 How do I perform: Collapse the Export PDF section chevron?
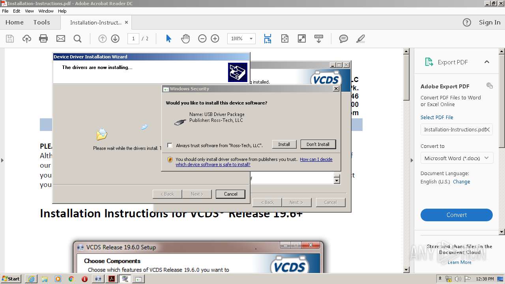[487, 62]
